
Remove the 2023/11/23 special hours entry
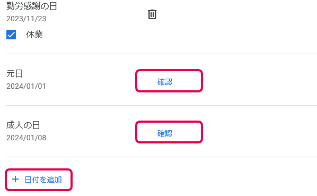click(x=152, y=14)
